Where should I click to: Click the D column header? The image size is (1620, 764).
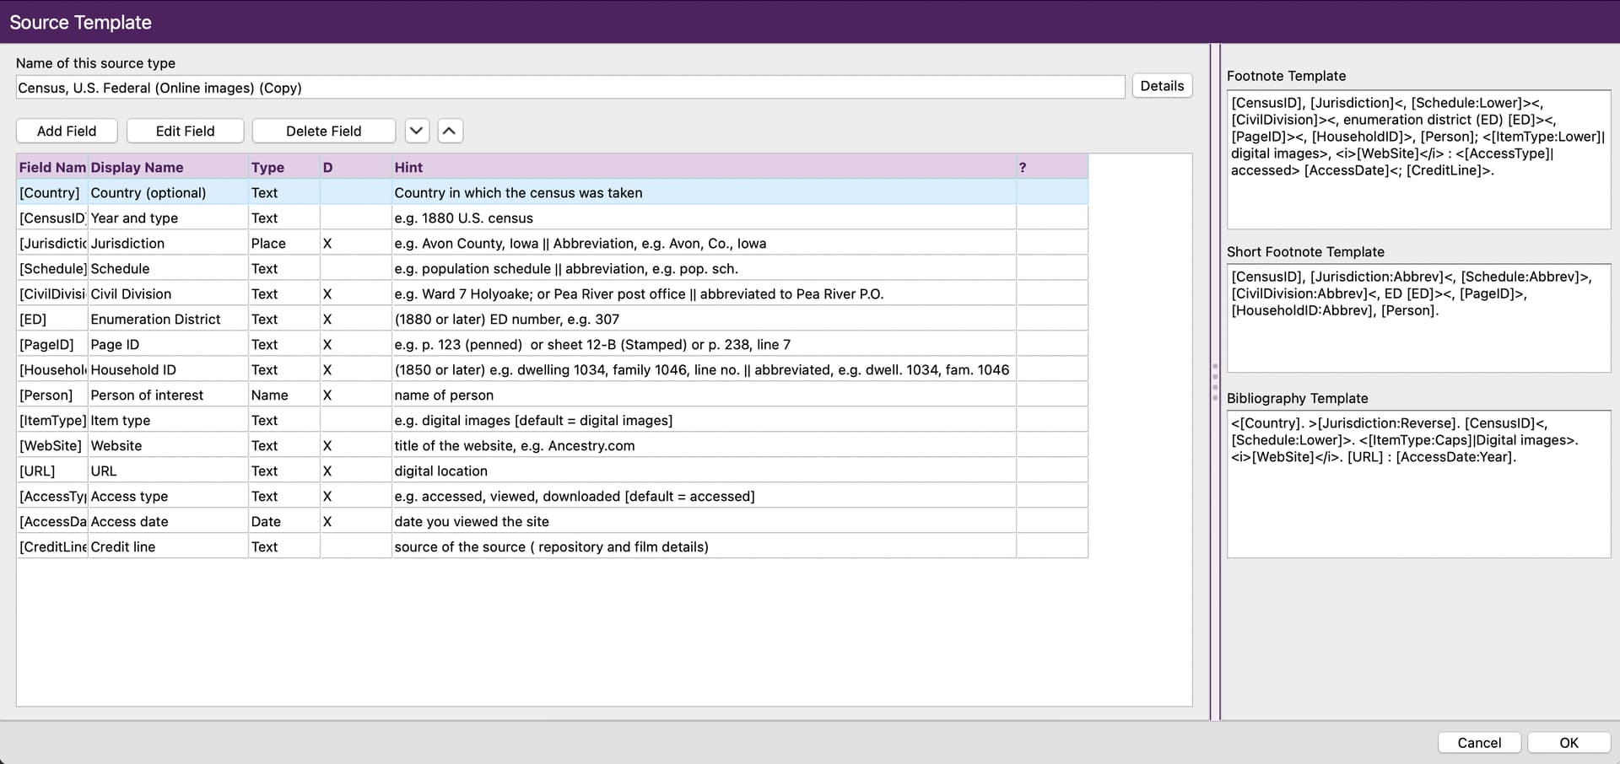pyautogui.click(x=356, y=167)
